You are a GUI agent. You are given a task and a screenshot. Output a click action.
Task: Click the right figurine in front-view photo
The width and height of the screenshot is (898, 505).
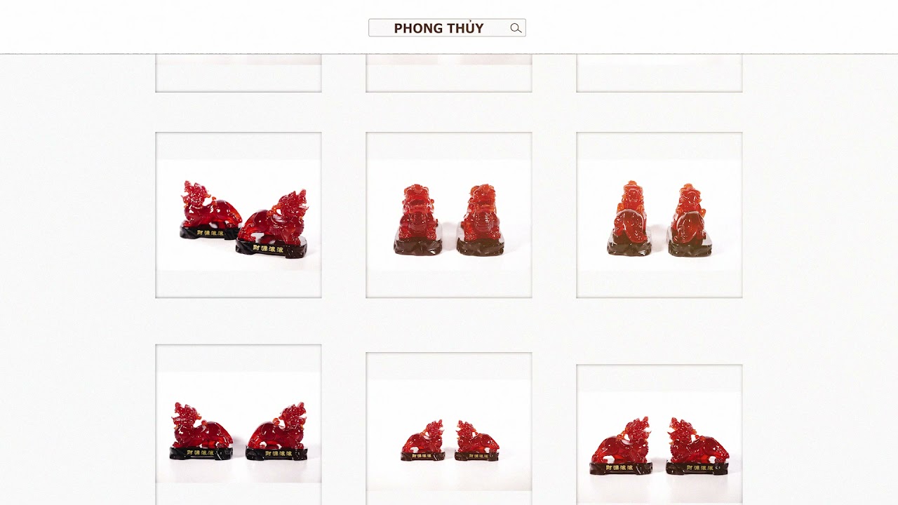tap(481, 220)
